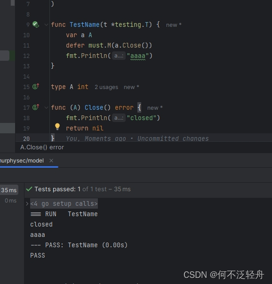Click 'defer must.M(a.Close())' on line 11

tap(109, 45)
